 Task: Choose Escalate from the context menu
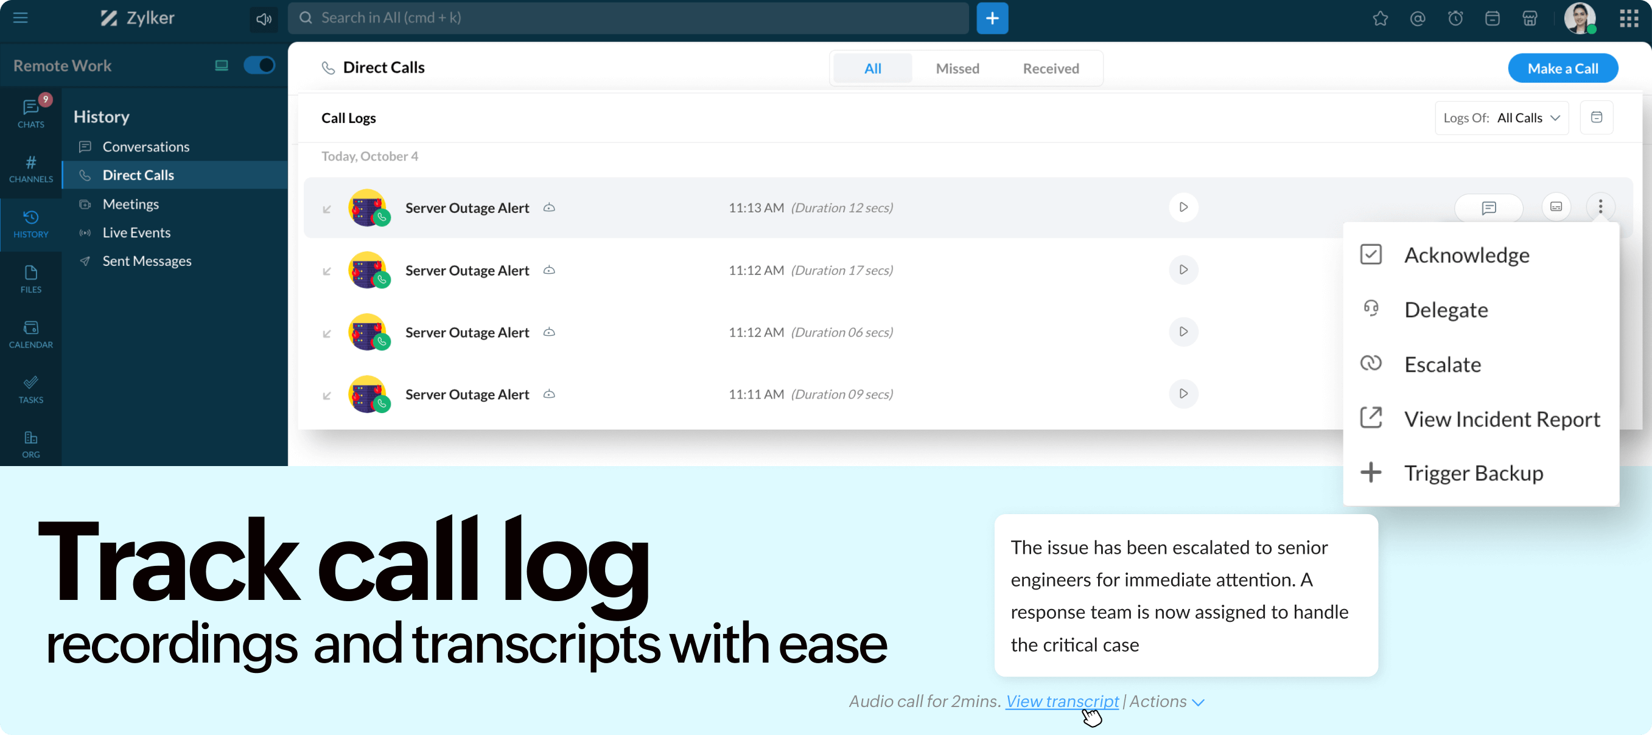[x=1442, y=364]
